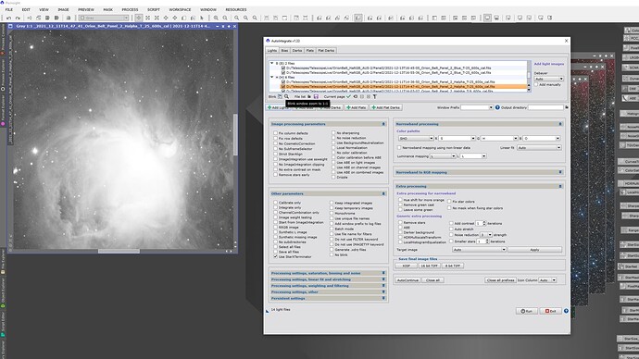Click the uncheck icon after Current page checkmark
Screen dimensions: 639x359
pyautogui.click(x=356, y=96)
